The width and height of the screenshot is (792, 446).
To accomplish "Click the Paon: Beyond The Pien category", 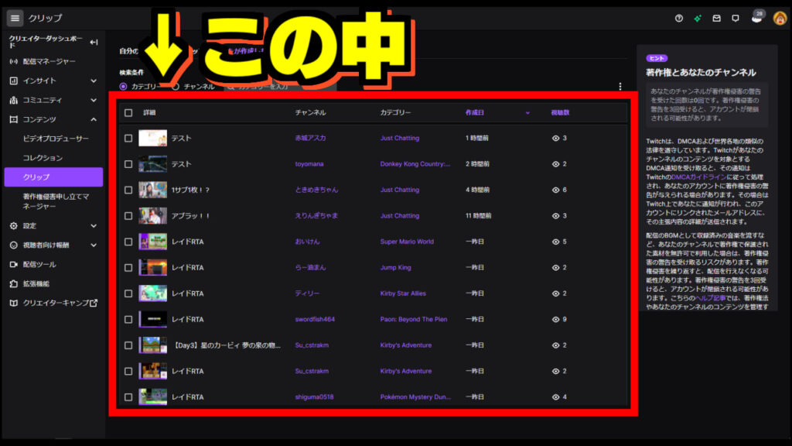I will [413, 320].
